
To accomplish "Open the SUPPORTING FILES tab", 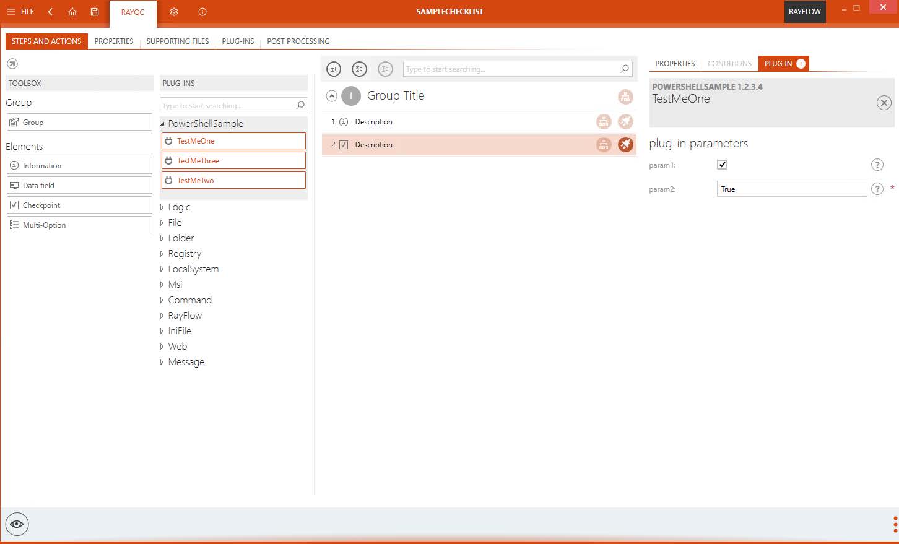I will point(178,41).
